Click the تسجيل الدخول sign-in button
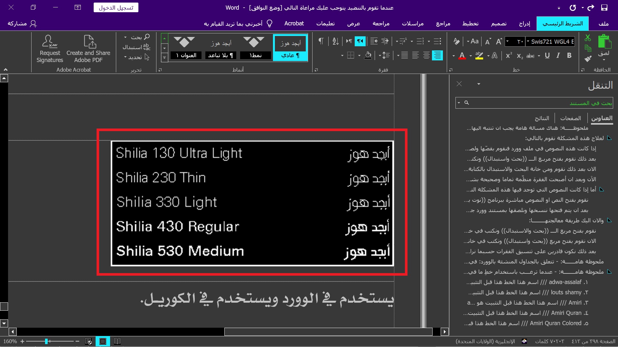Viewport: 618px width, 347px height. tap(116, 8)
